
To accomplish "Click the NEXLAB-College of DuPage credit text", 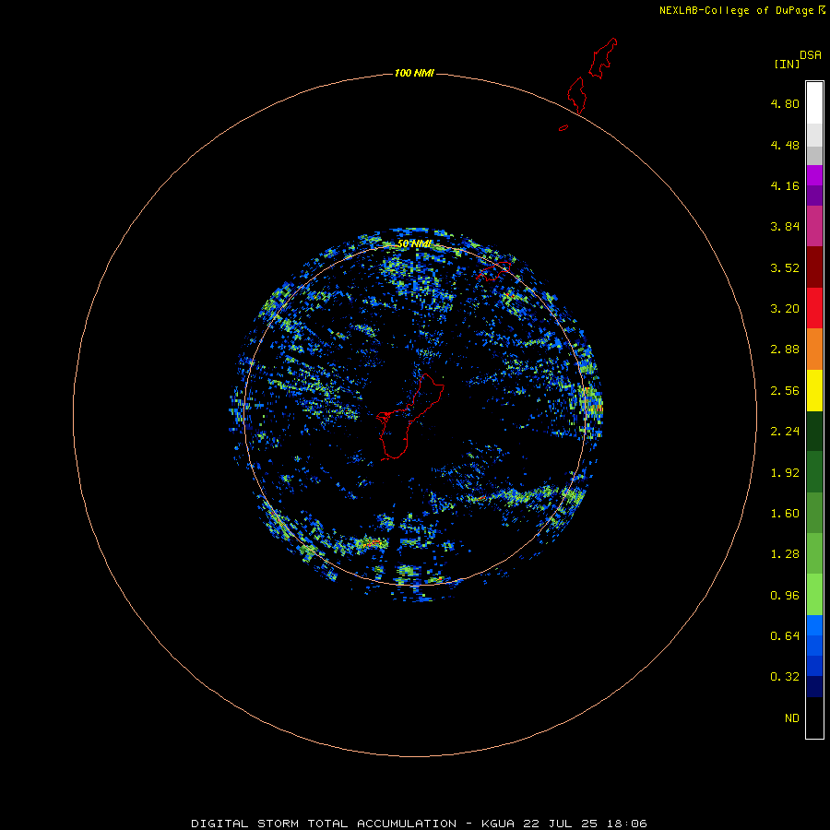I will click(742, 10).
